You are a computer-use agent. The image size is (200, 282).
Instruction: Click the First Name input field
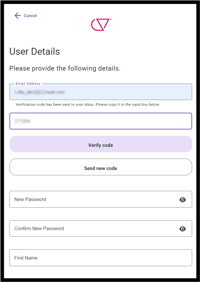tap(100, 258)
